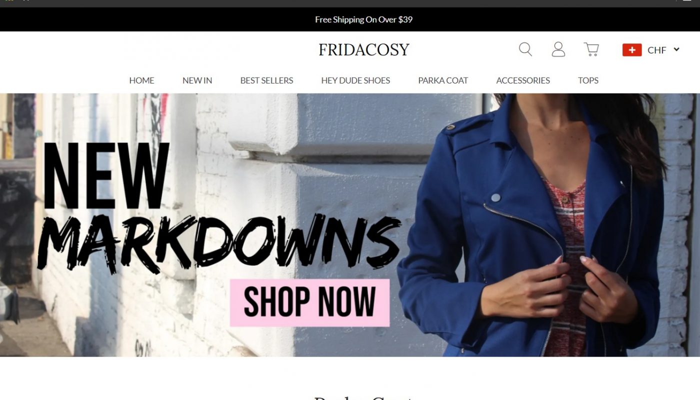700x400 pixels.
Task: Open the search magnifier icon
Action: pos(525,49)
